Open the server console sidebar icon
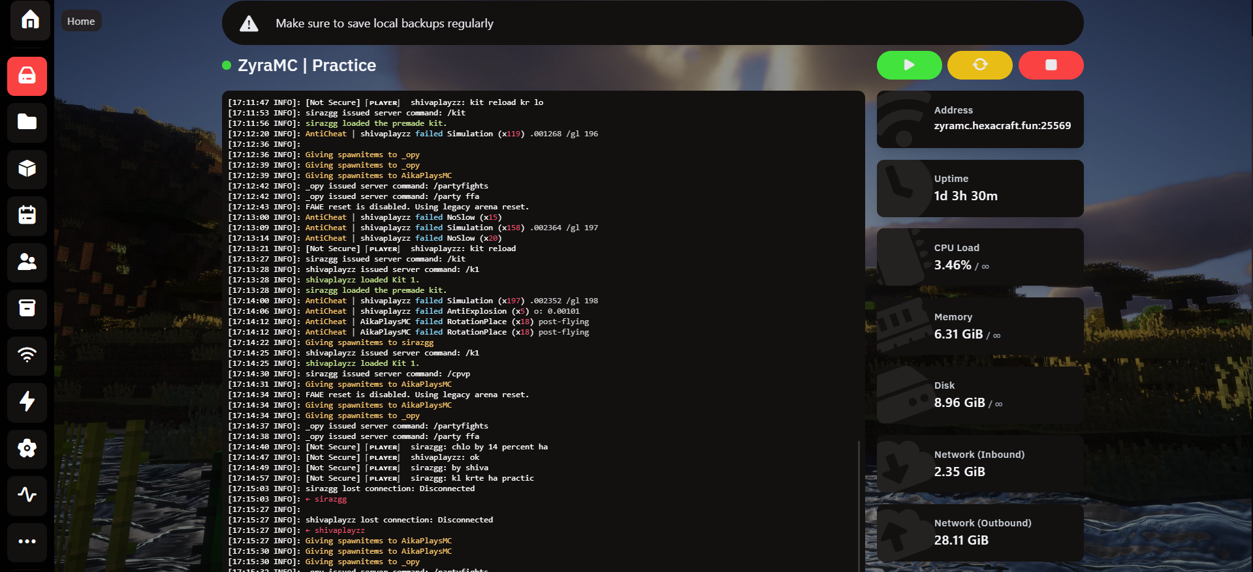 click(x=27, y=76)
